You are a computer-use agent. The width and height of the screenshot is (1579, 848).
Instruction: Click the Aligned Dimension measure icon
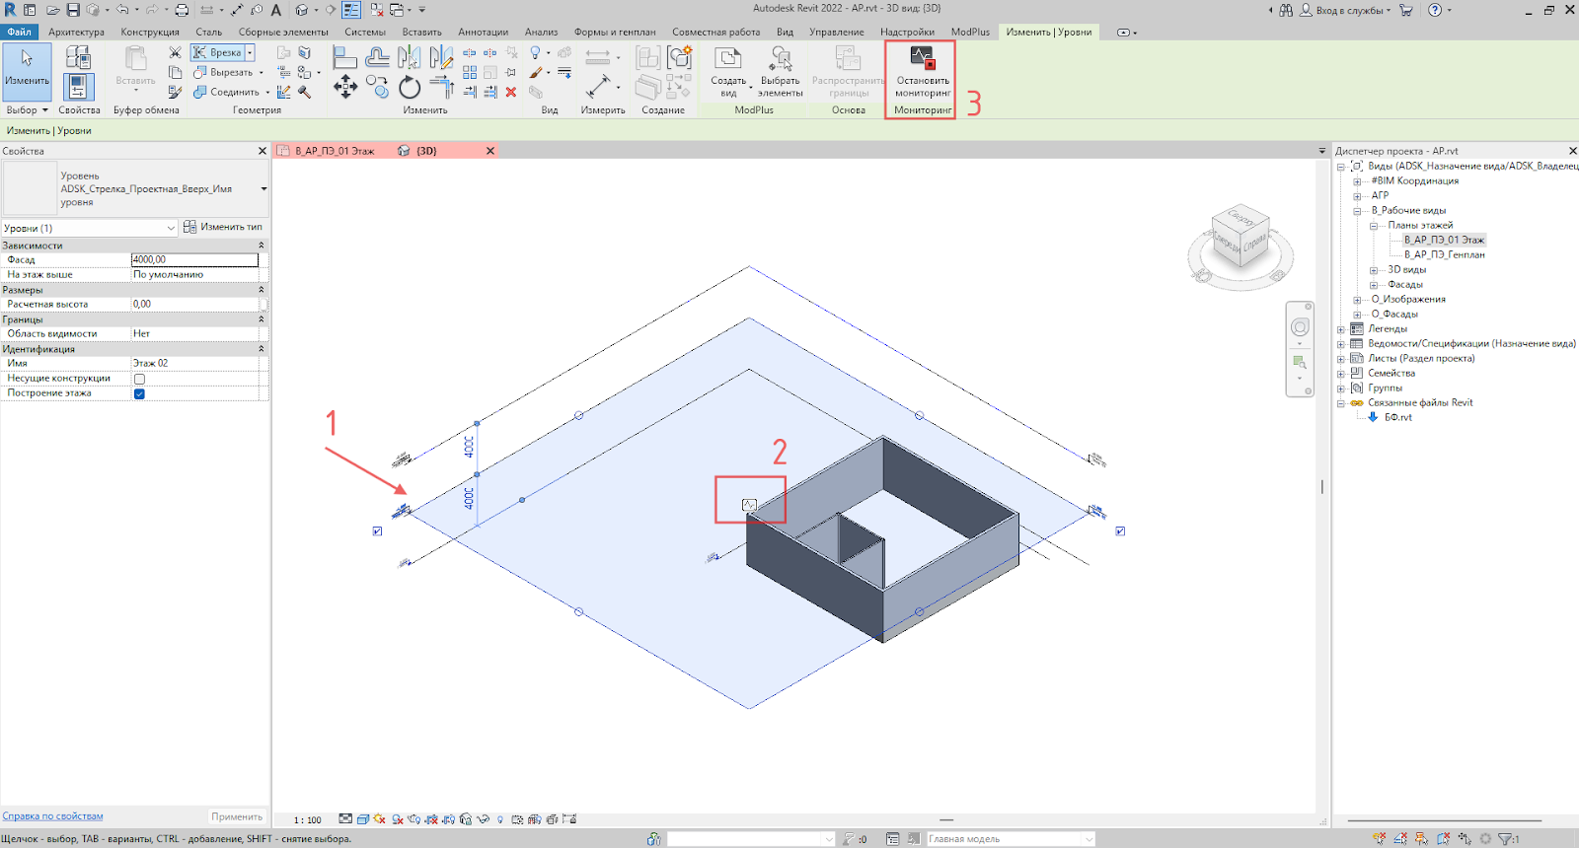pos(598,87)
